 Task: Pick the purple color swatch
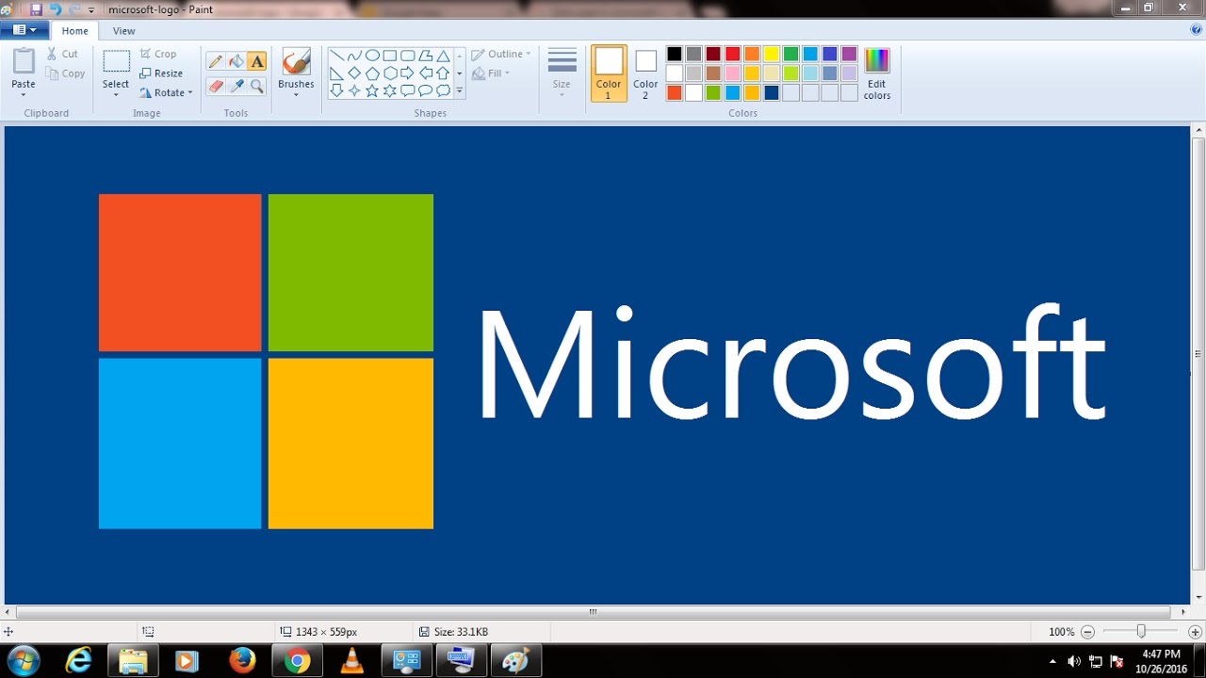coord(849,54)
